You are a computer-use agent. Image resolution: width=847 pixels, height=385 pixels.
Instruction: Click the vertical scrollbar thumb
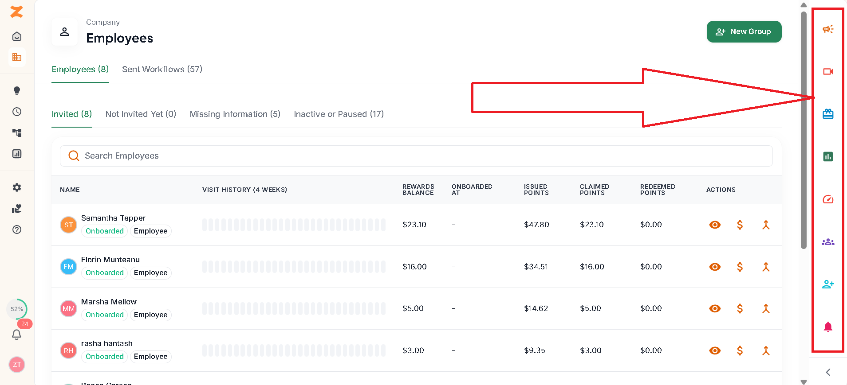[804, 130]
